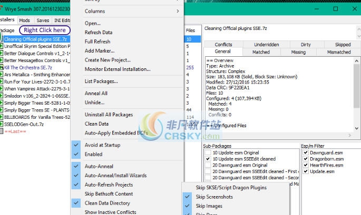Open the Mismatched info tab
This screenshot has height=215, width=361.
pyautogui.click(x=339, y=52)
